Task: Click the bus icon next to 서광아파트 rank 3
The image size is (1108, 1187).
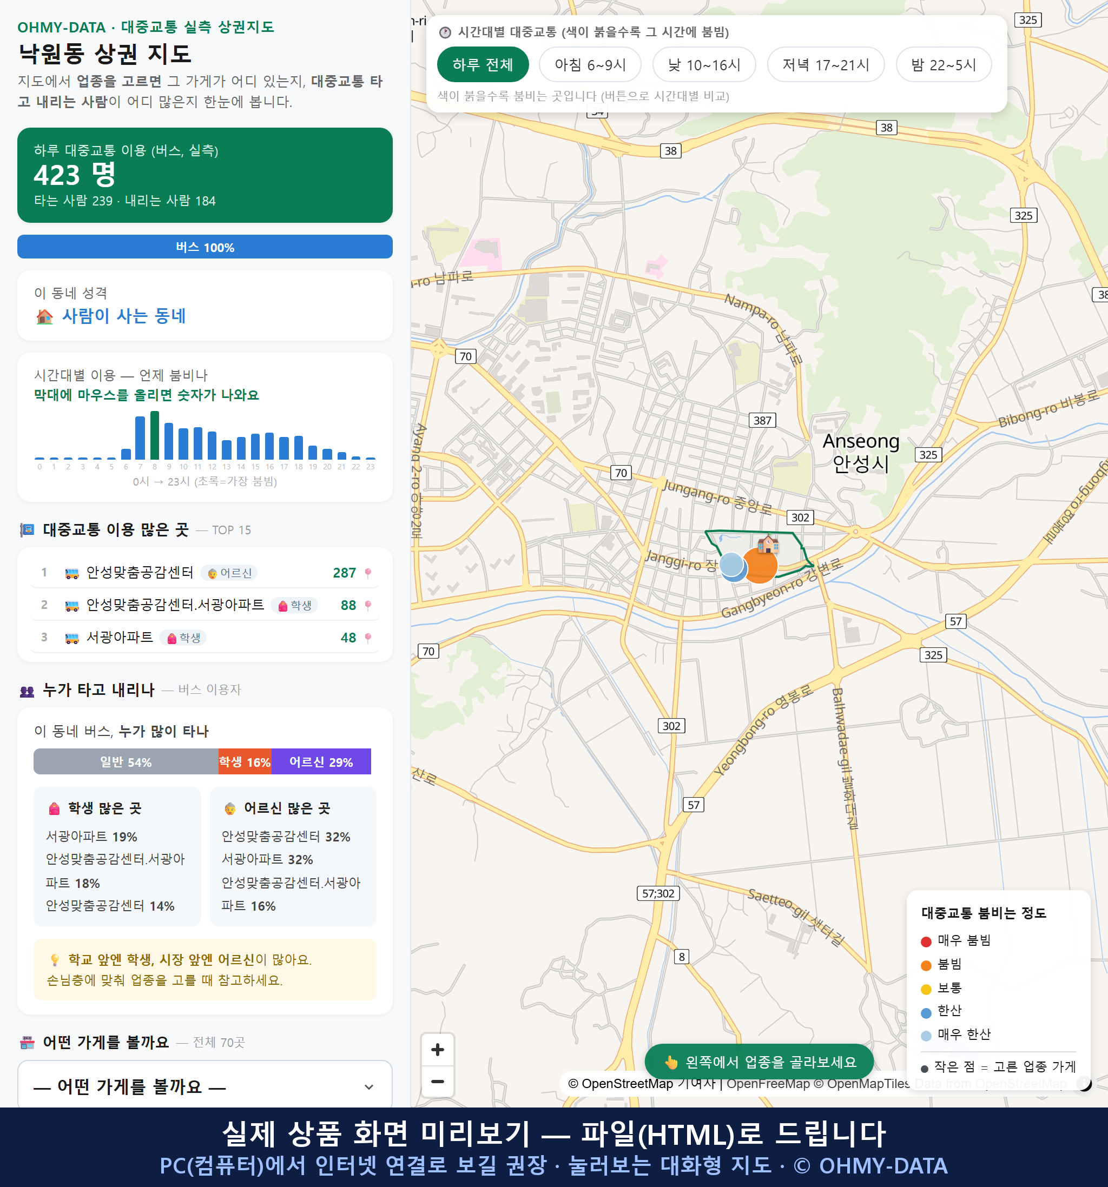Action: 71,638
